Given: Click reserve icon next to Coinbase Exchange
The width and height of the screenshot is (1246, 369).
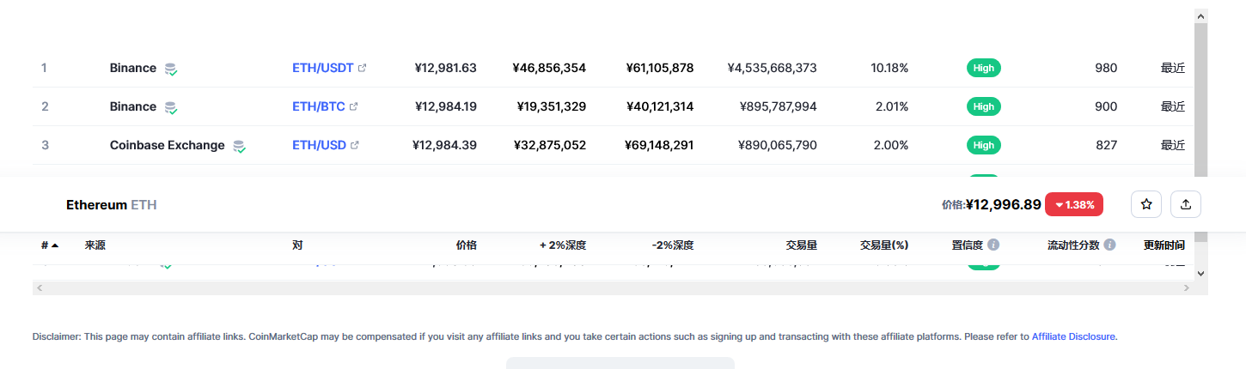Looking at the screenshot, I should [240, 147].
